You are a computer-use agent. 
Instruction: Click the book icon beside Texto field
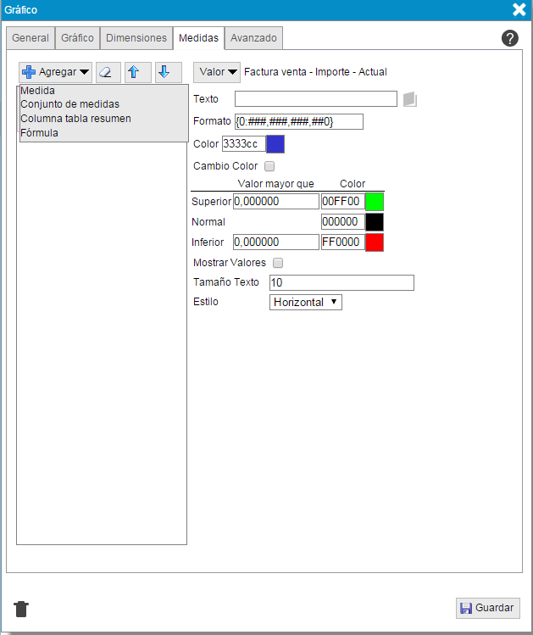pyautogui.click(x=410, y=100)
